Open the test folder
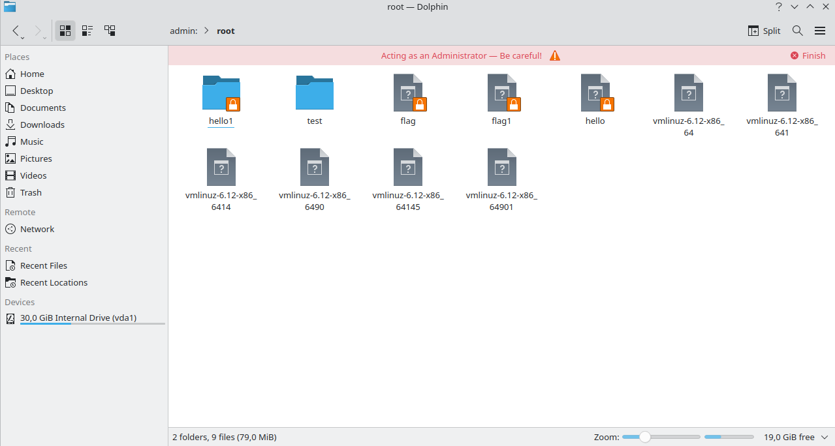 coord(314,93)
